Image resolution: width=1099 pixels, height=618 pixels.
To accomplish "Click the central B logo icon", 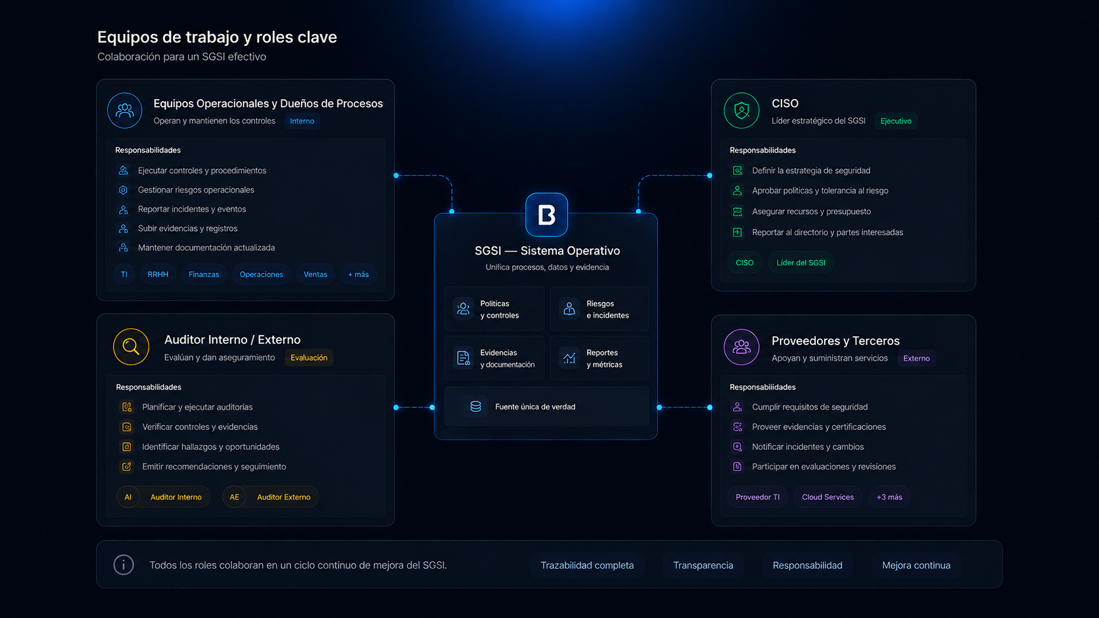I will click(546, 215).
